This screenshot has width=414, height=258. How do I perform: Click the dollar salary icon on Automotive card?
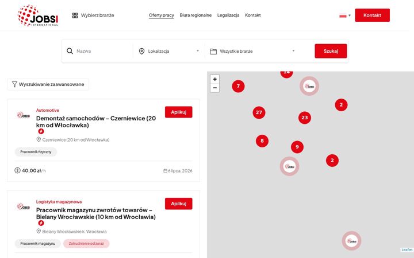tap(17, 171)
